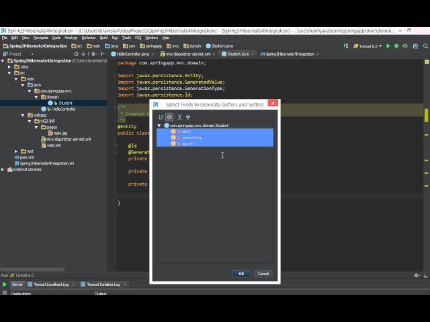Expand the test folder
430x322 pixels.
(16, 151)
